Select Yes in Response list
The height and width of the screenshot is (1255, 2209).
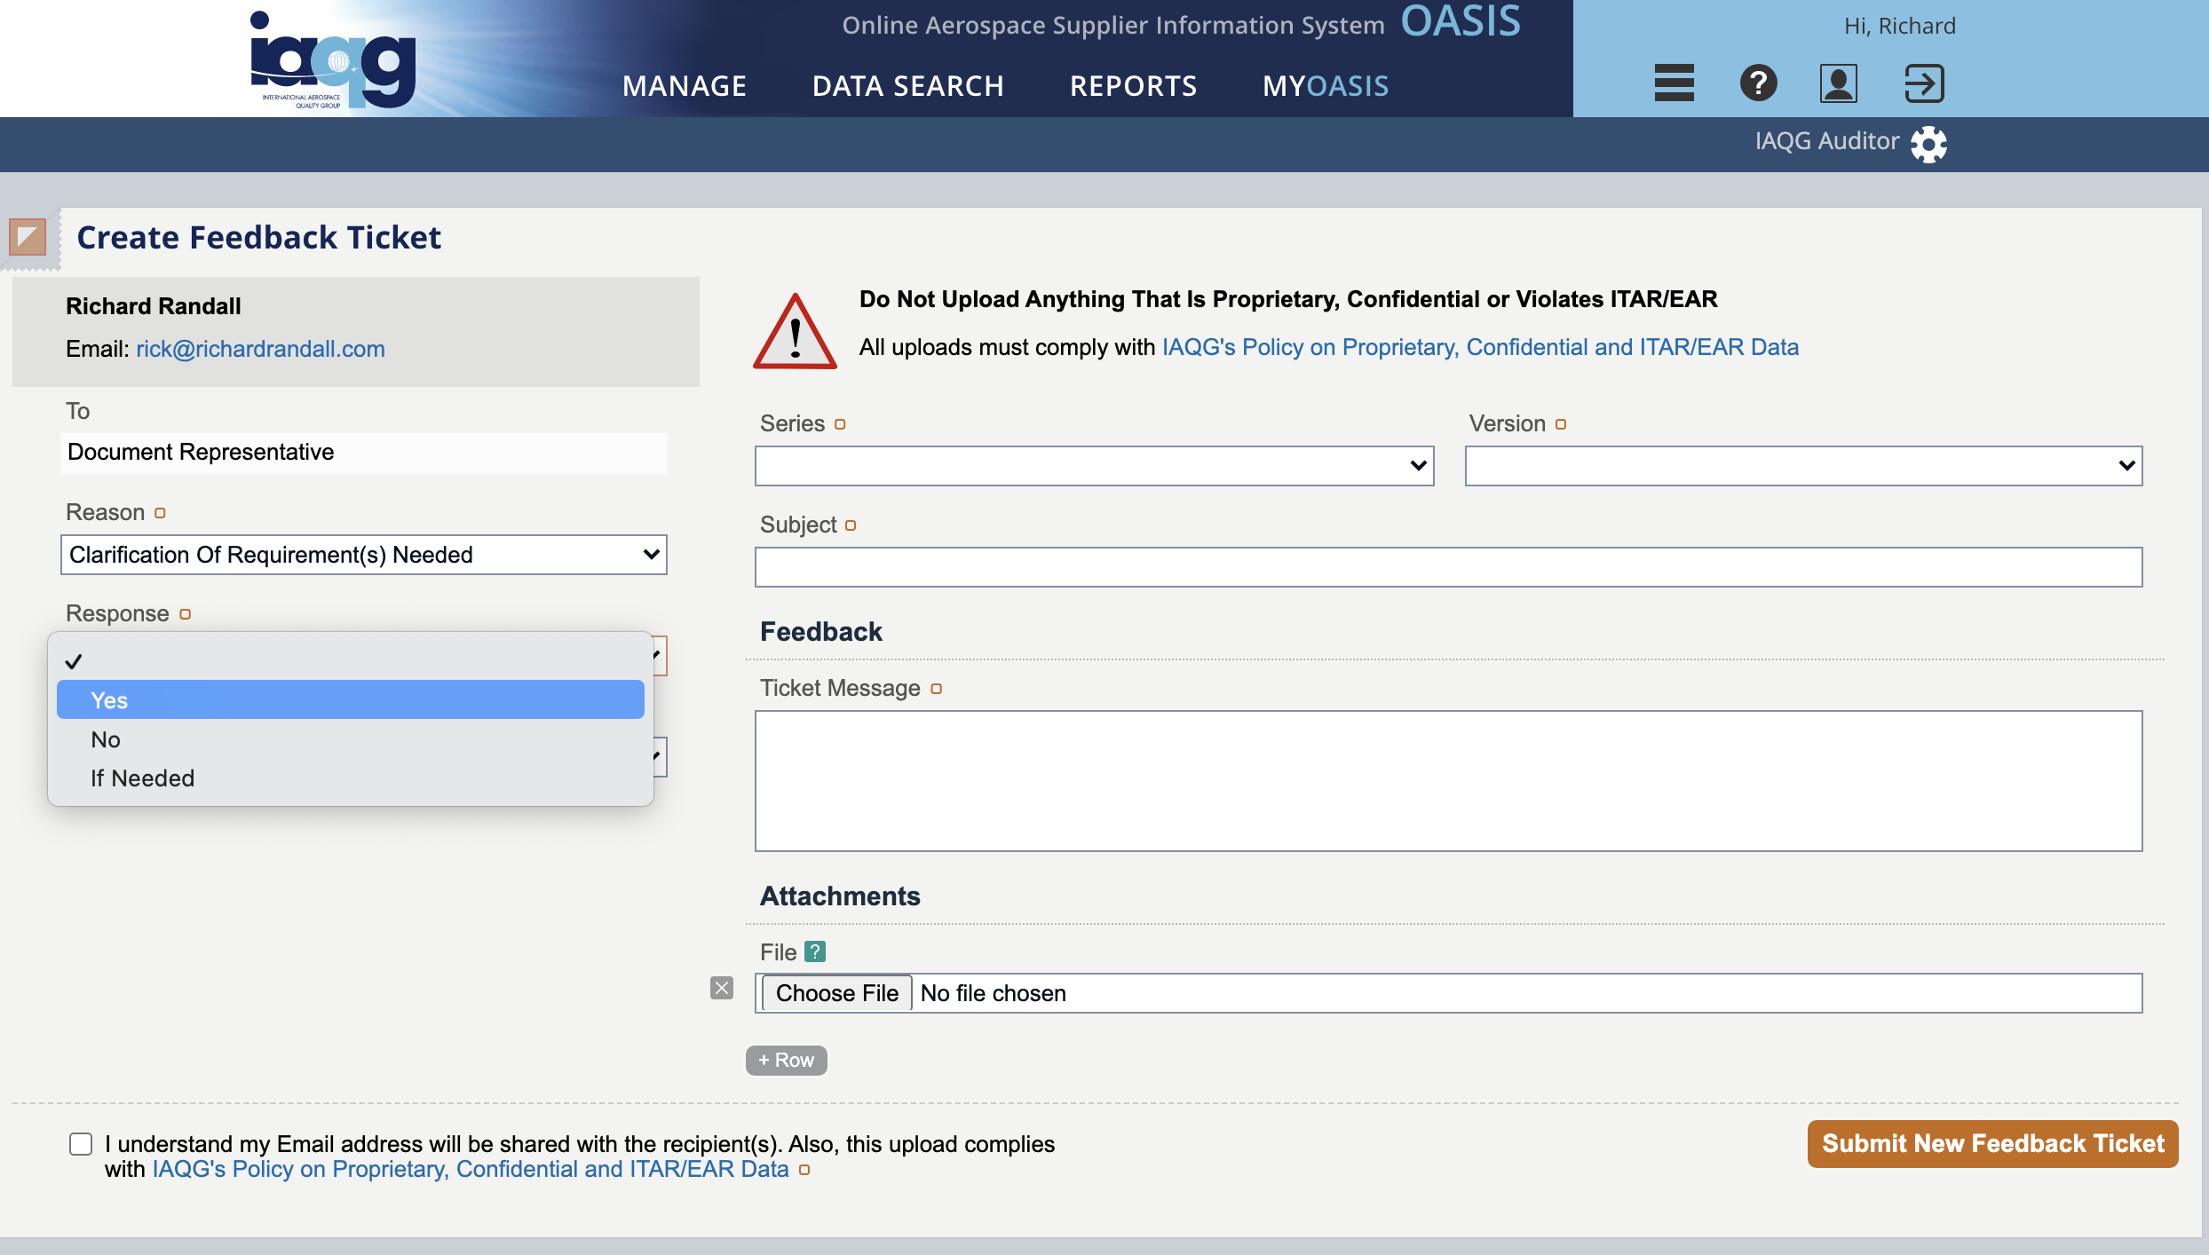click(351, 700)
